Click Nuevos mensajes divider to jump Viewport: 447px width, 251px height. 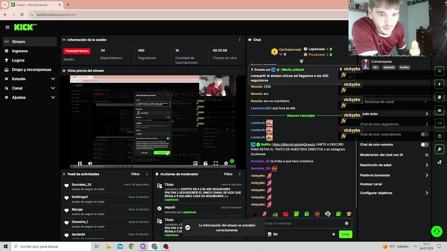point(301,115)
